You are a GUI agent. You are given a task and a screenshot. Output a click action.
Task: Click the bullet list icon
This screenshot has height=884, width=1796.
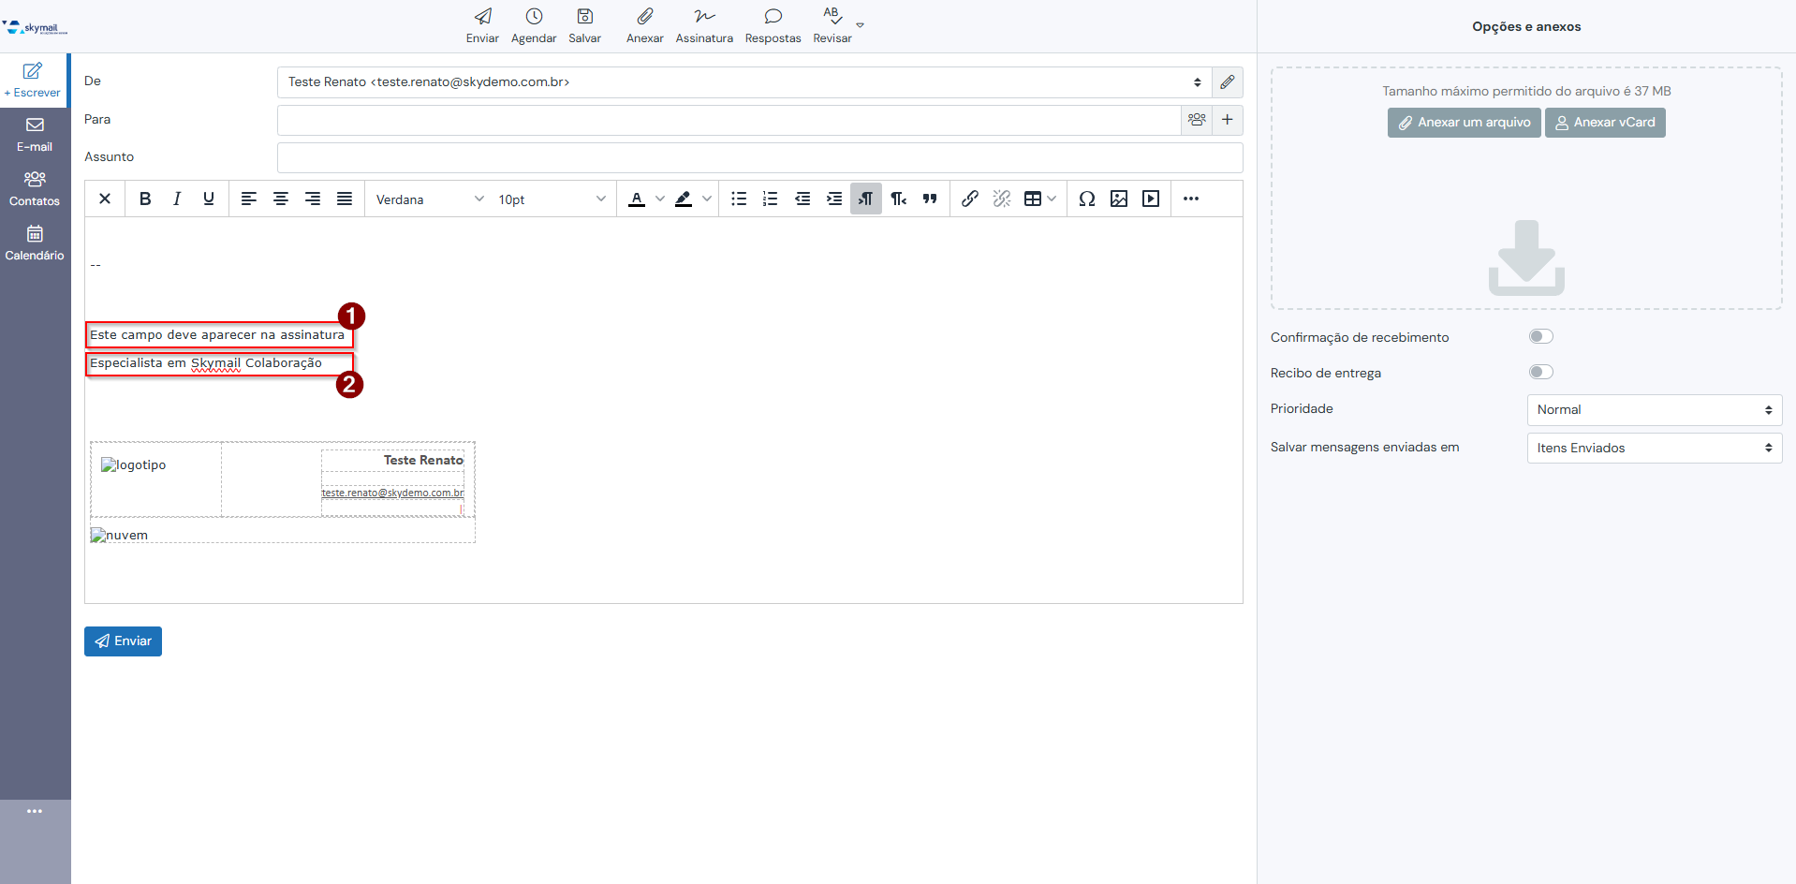739,199
